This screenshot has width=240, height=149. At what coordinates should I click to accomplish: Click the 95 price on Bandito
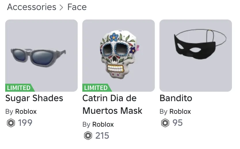[x=178, y=123]
